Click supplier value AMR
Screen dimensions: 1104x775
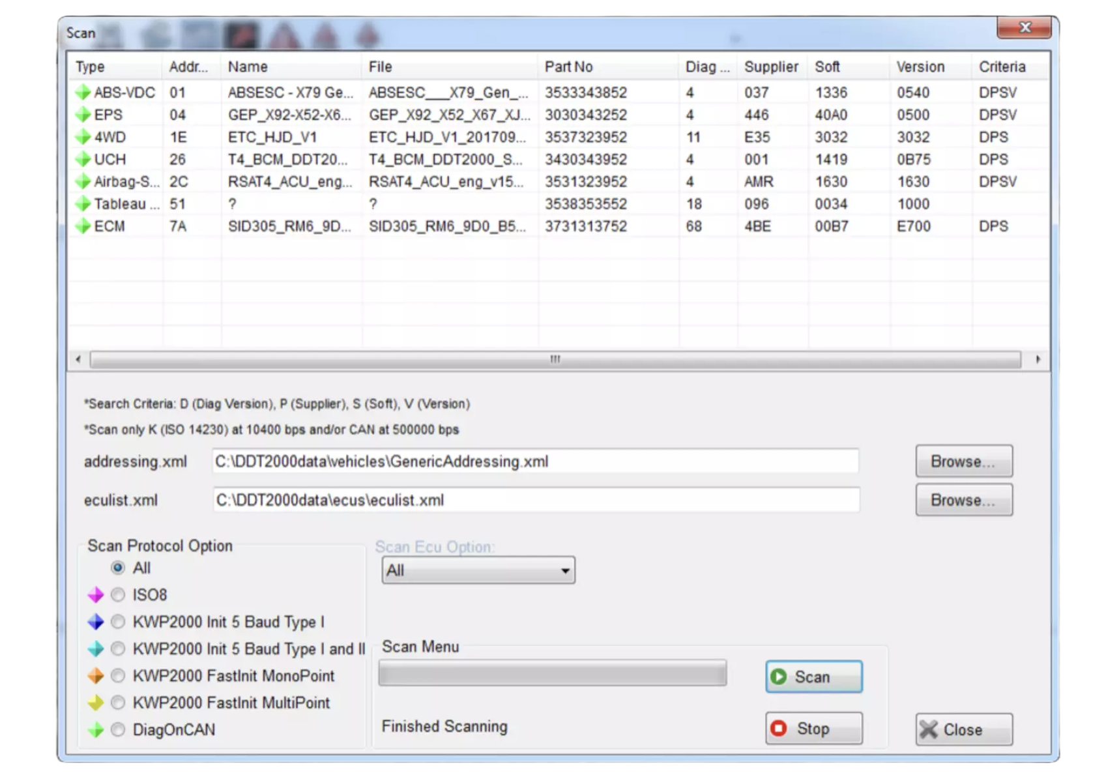(759, 181)
